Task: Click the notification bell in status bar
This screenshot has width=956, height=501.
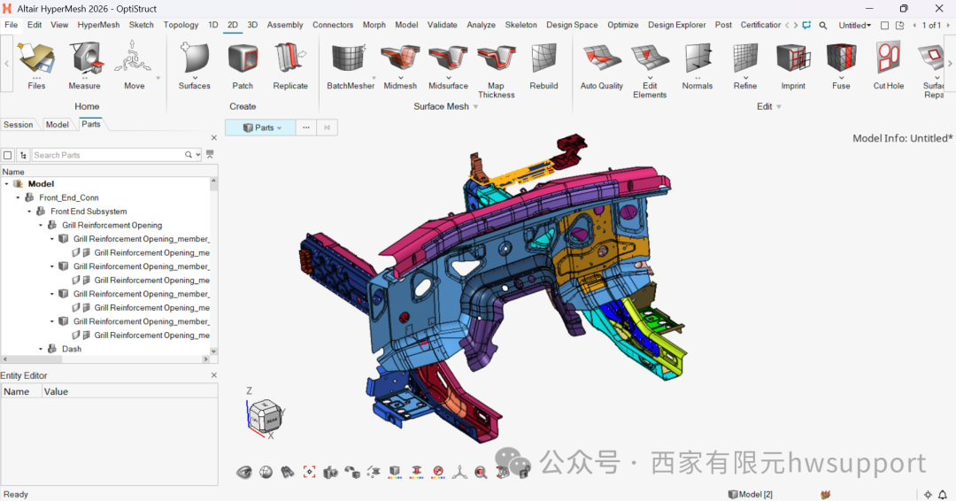Action: click(x=943, y=494)
